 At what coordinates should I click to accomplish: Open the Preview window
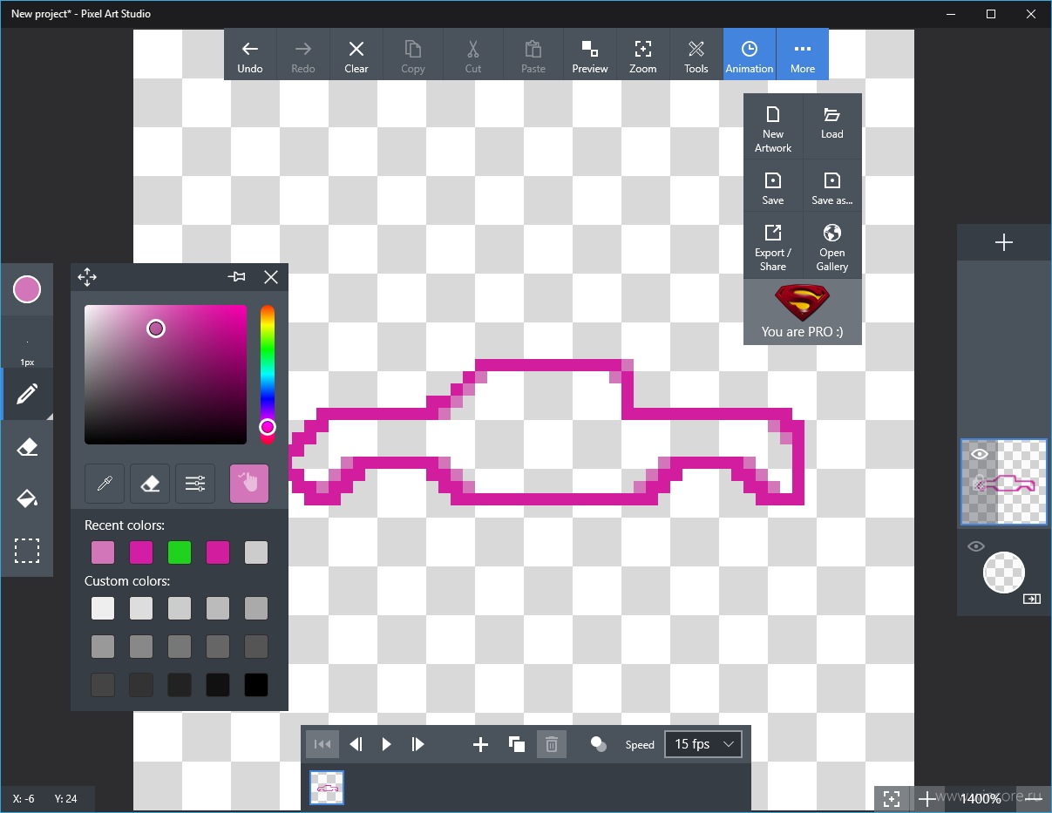coord(590,55)
